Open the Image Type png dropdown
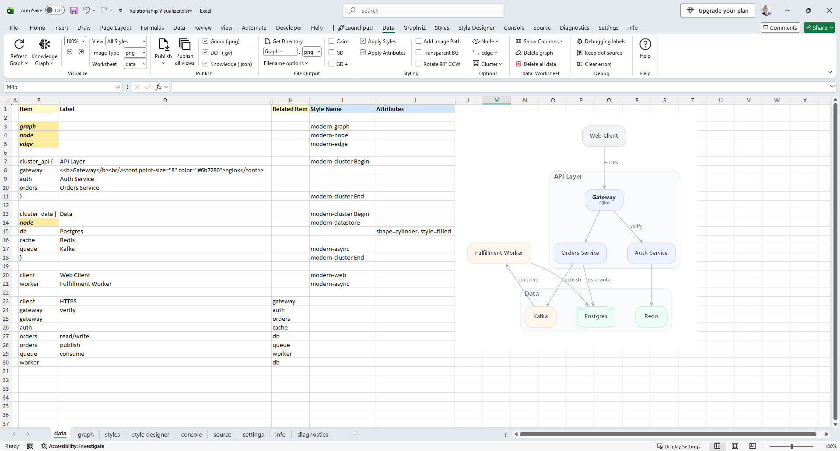Viewport: 840px width, 451px height. 143,52
